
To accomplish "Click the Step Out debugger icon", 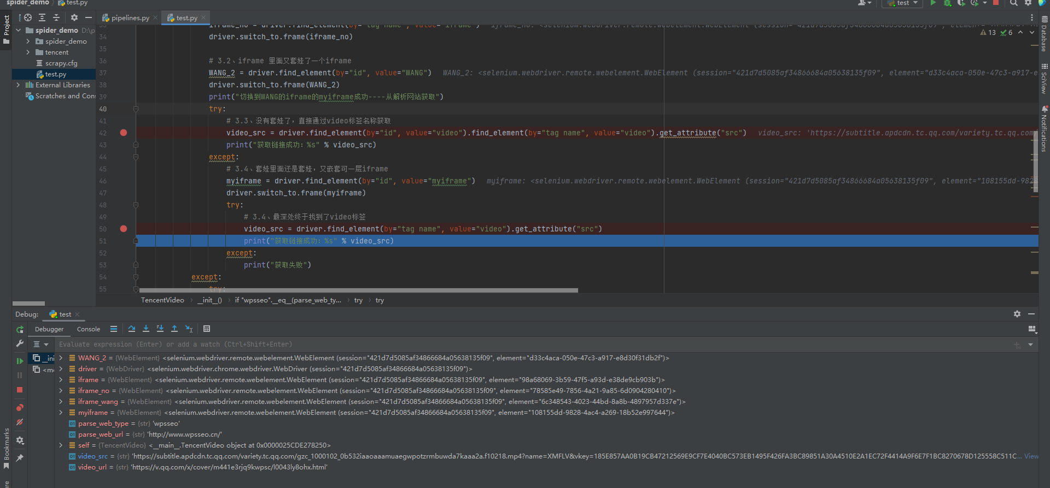I will pos(174,329).
